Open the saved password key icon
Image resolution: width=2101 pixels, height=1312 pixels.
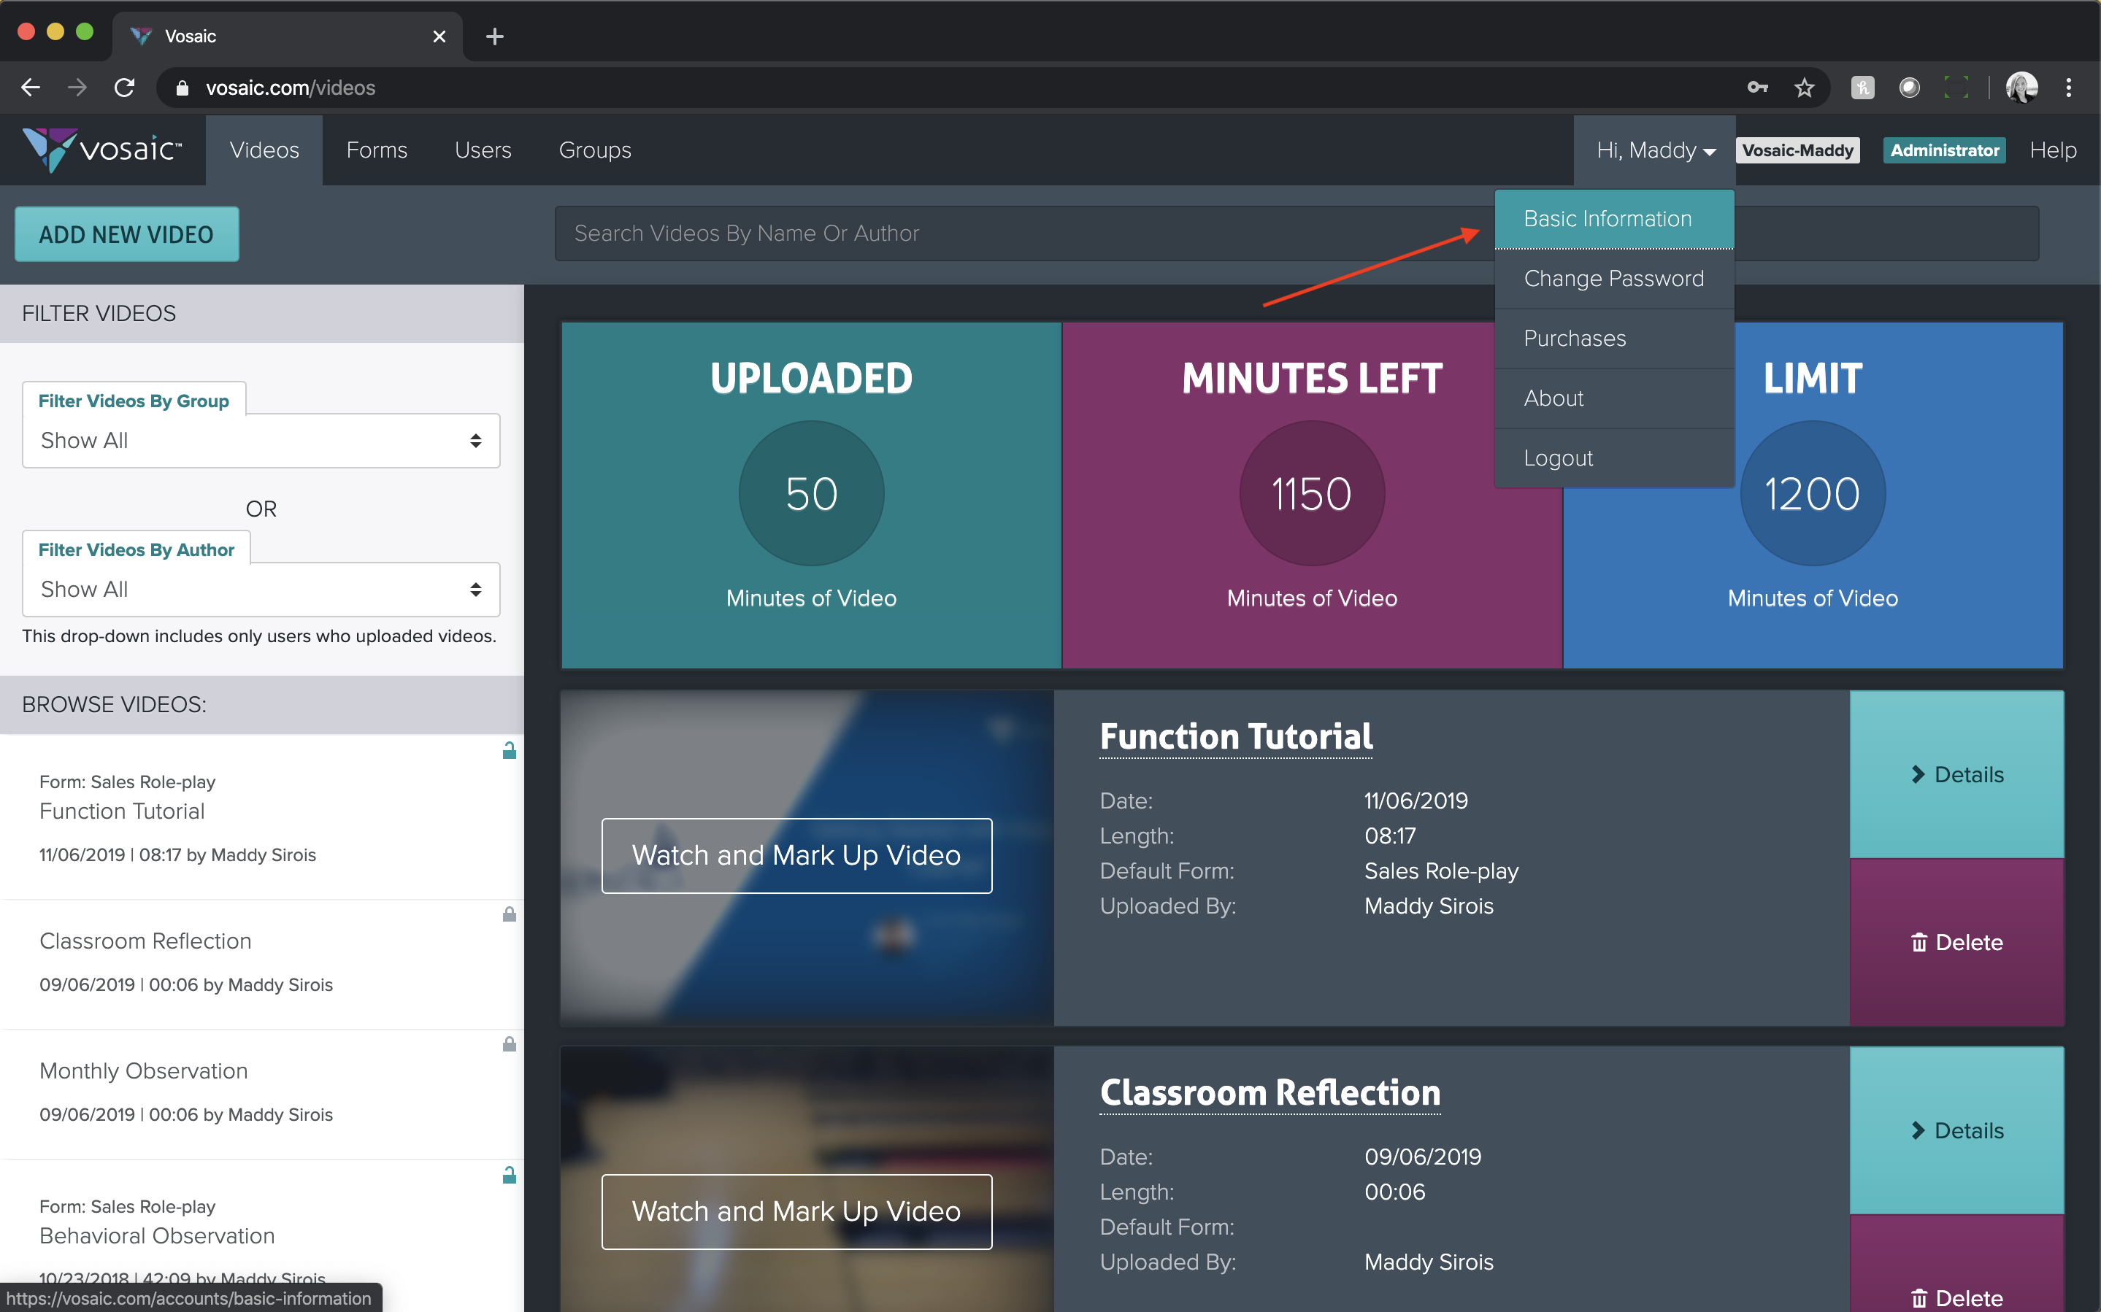1757,88
